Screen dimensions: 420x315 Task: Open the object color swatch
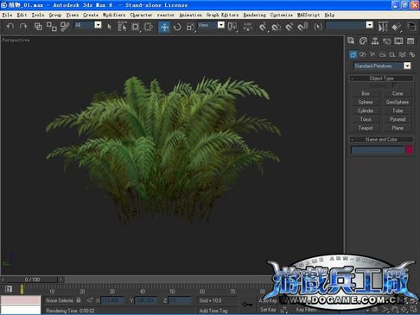click(410, 150)
